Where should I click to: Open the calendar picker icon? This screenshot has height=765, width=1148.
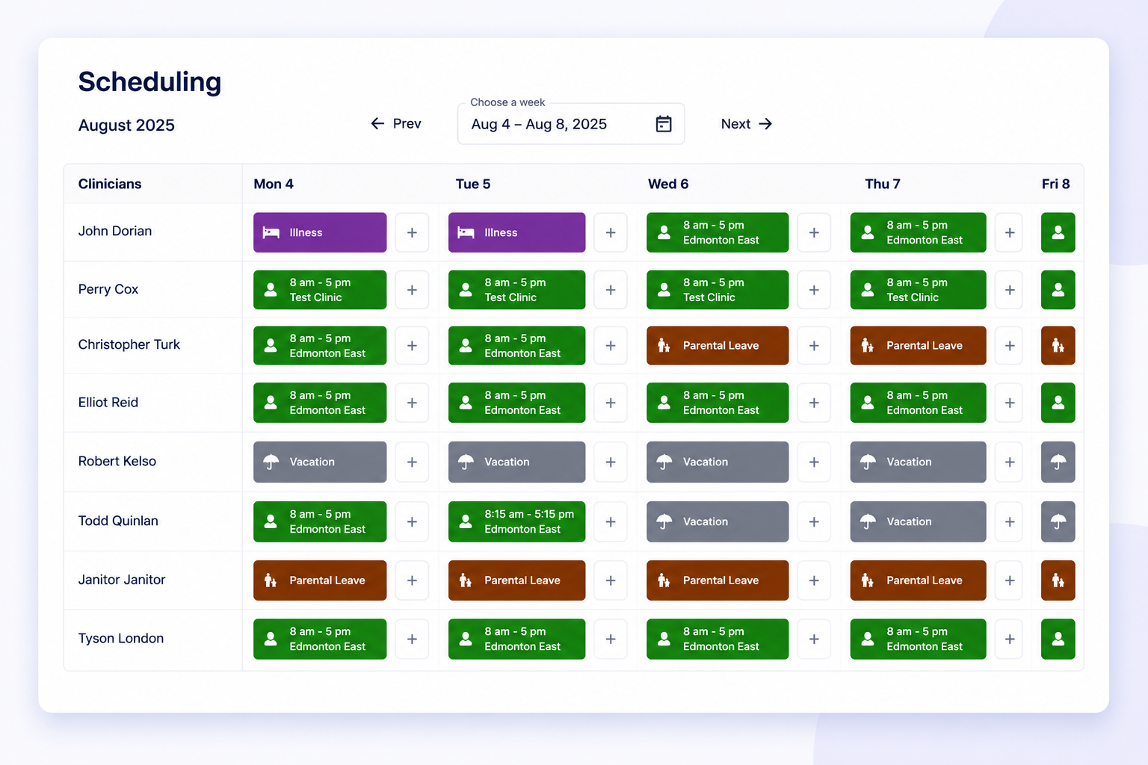(664, 124)
